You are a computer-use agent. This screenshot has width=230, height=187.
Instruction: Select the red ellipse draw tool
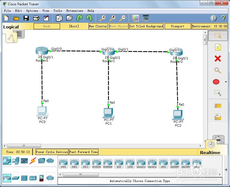pyautogui.click(x=216, y=82)
